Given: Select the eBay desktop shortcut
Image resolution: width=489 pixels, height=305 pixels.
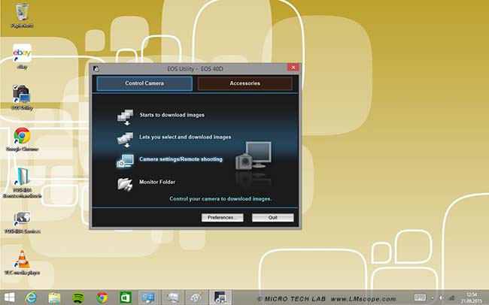Looking at the screenshot, I should point(22,56).
